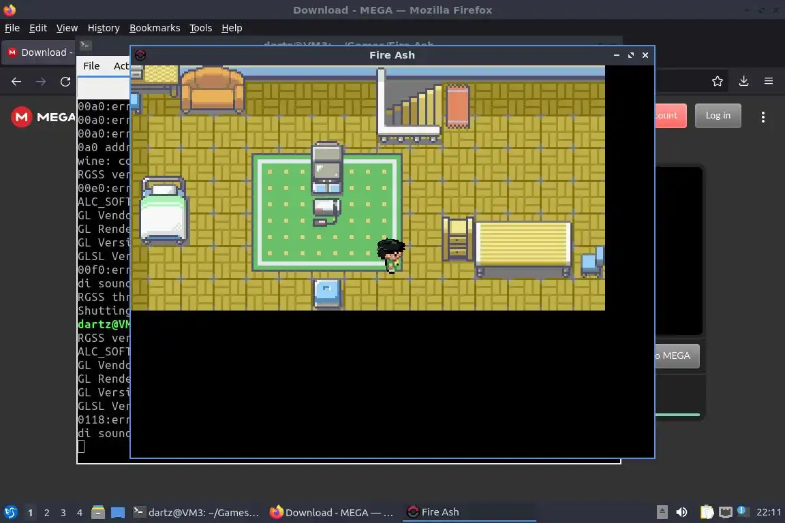Image resolution: width=785 pixels, height=523 pixels.
Task: Click the MEGA logo
Action: [43, 117]
